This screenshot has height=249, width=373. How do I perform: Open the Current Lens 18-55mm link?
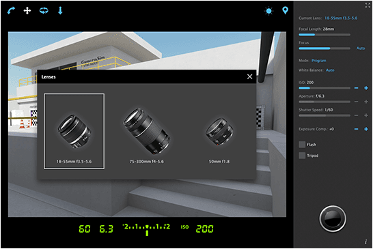341,18
